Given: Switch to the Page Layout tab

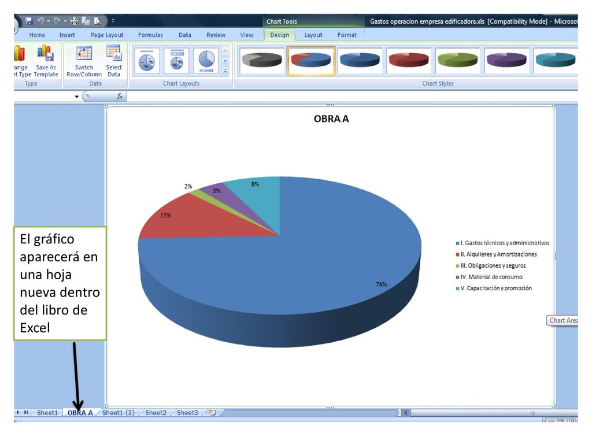Looking at the screenshot, I should coord(107,35).
